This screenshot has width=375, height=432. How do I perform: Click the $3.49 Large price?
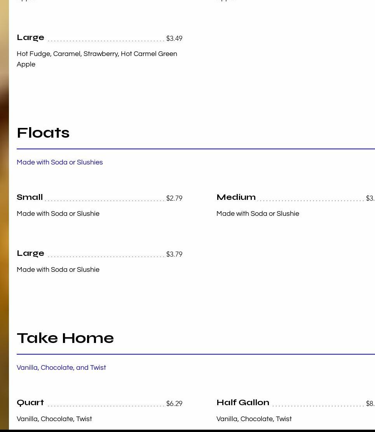click(174, 39)
